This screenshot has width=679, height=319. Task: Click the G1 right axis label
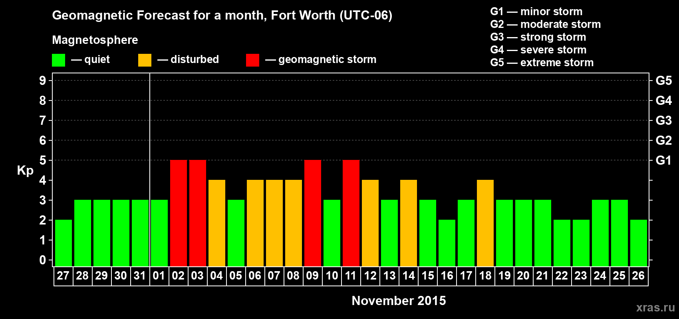[664, 160]
